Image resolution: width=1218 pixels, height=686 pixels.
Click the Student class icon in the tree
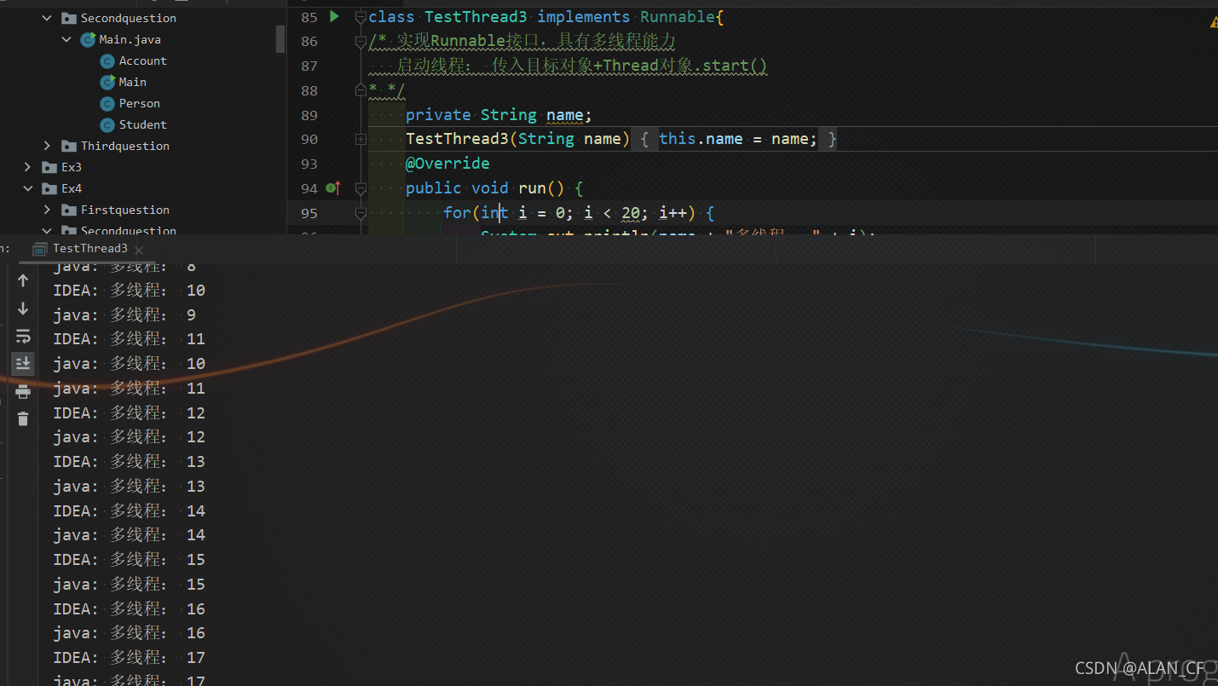point(107,124)
